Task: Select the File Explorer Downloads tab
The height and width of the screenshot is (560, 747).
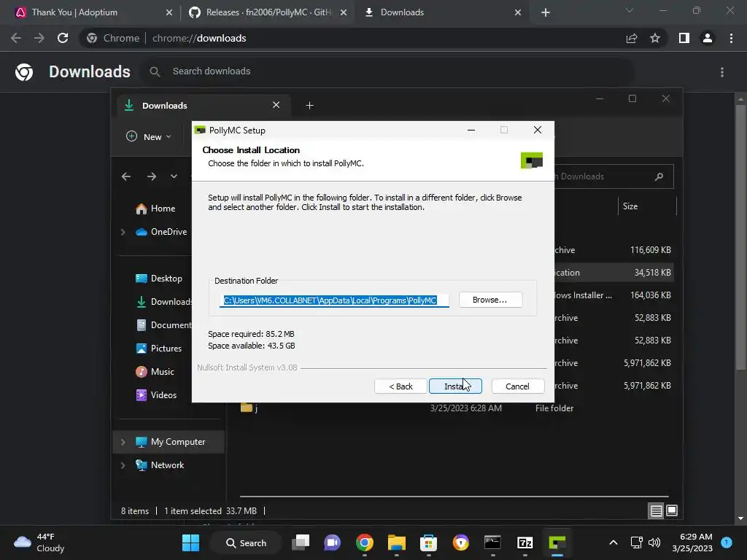Action: tap(205, 106)
